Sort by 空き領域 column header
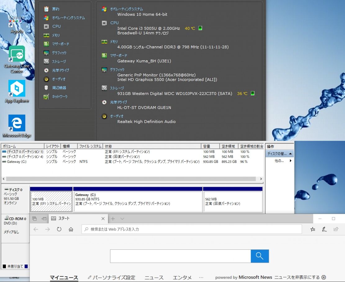The image size is (345, 282). click(x=229, y=146)
